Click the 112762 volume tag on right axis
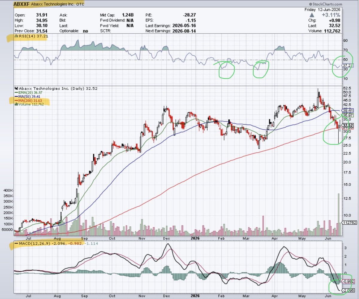 tap(349, 222)
